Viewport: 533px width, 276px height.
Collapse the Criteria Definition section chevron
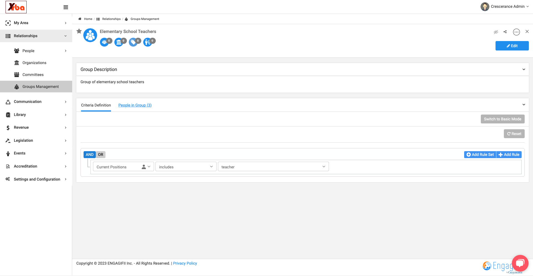click(x=524, y=105)
